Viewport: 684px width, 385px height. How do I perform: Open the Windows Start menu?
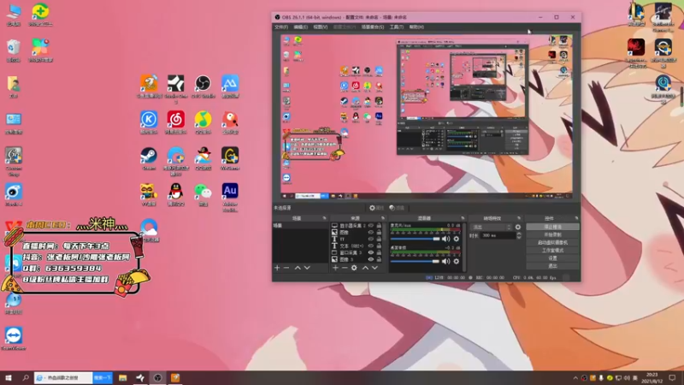coord(8,377)
